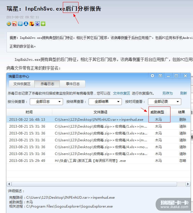Click the horizontal scrollbar left arrow

(x=9, y=184)
